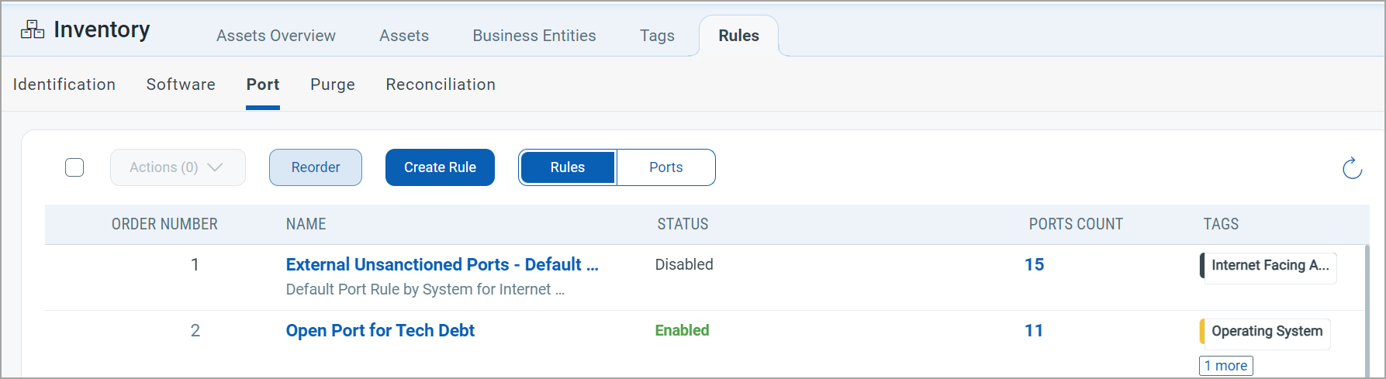Switch view to the Ports toggle

pyautogui.click(x=665, y=167)
